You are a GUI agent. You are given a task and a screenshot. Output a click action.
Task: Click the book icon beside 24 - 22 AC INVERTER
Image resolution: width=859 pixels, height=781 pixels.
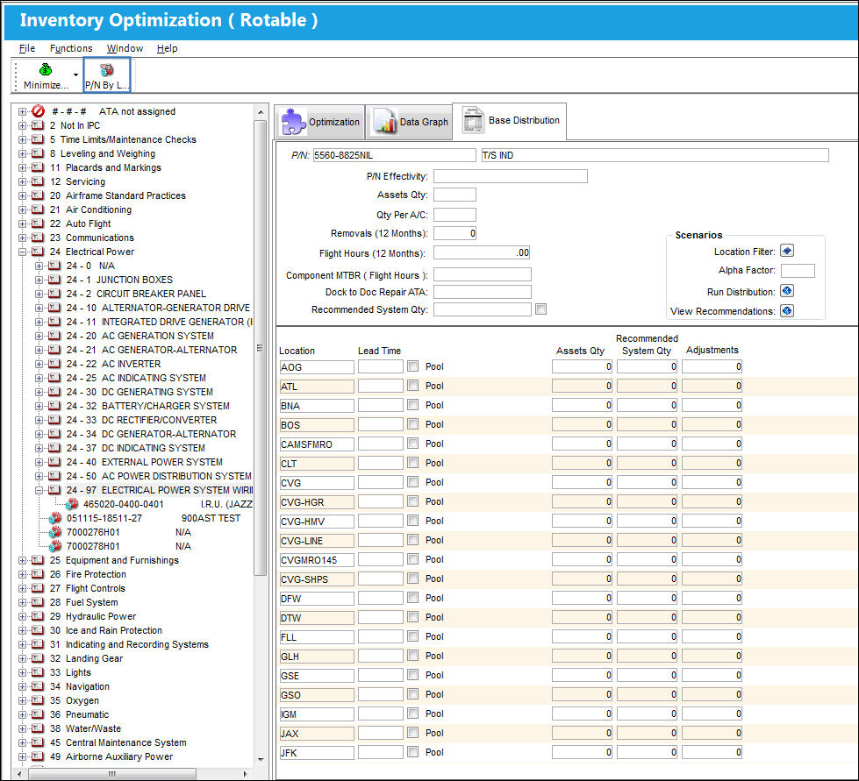(54, 364)
